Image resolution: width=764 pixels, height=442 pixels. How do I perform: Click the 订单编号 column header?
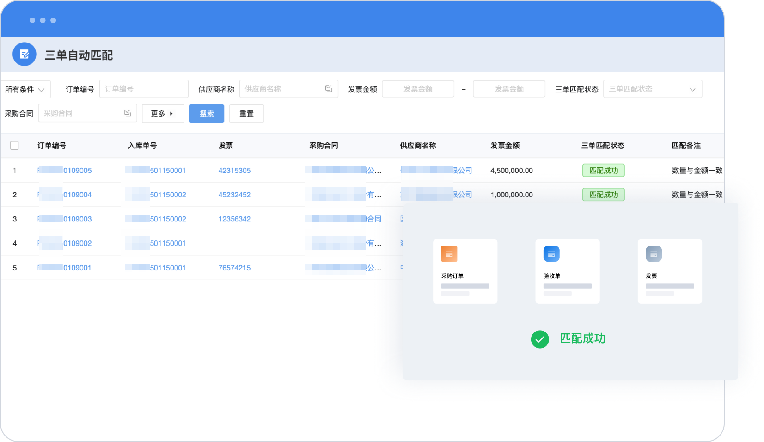click(52, 146)
